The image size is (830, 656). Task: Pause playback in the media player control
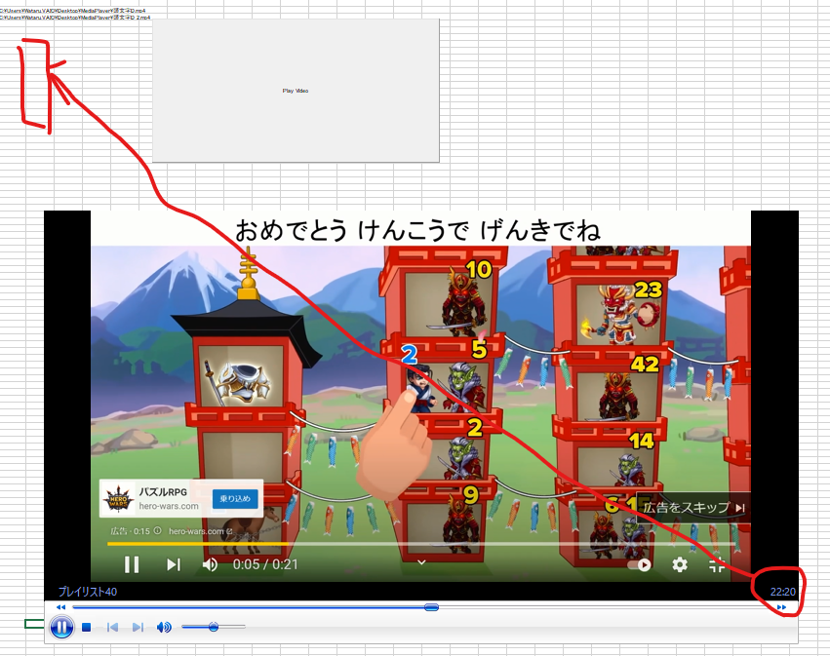click(61, 628)
